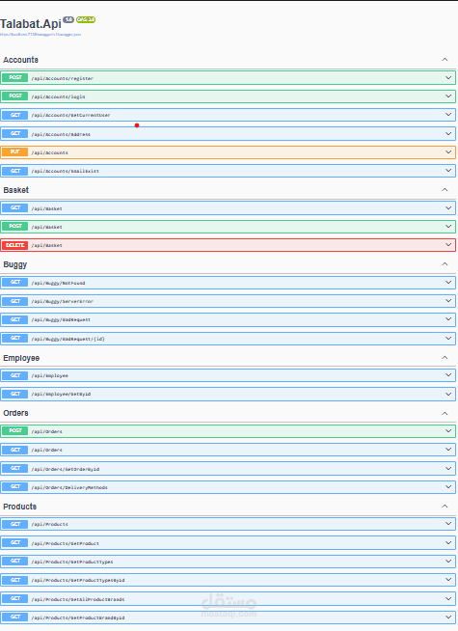Click the /api/Products/GetProductTypeById path text
The height and width of the screenshot is (631, 458).
[78, 580]
